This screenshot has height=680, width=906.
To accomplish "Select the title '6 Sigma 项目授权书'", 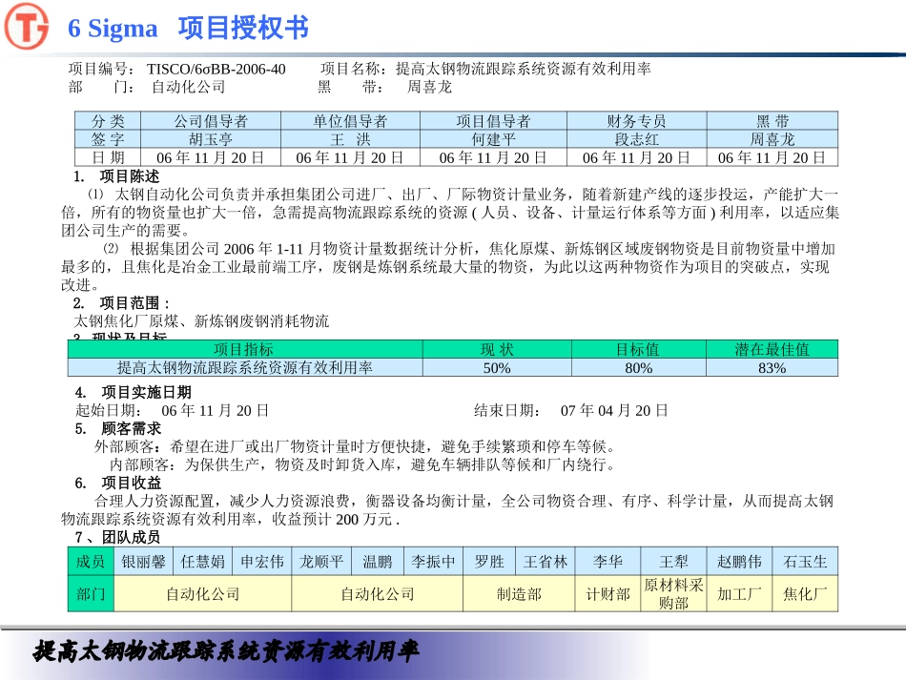I will point(189,28).
